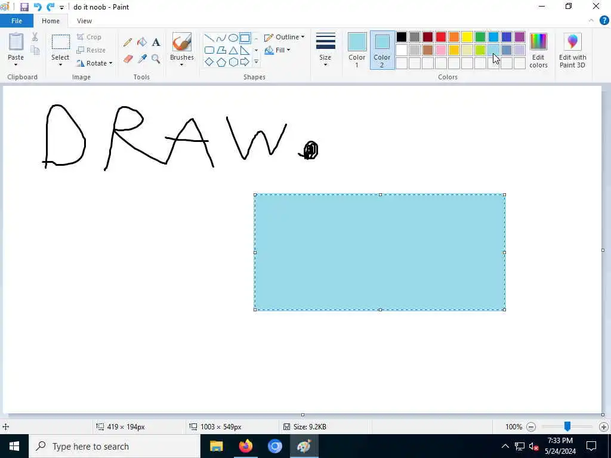Pick the red color swatch
The image size is (611, 458).
pyautogui.click(x=441, y=37)
